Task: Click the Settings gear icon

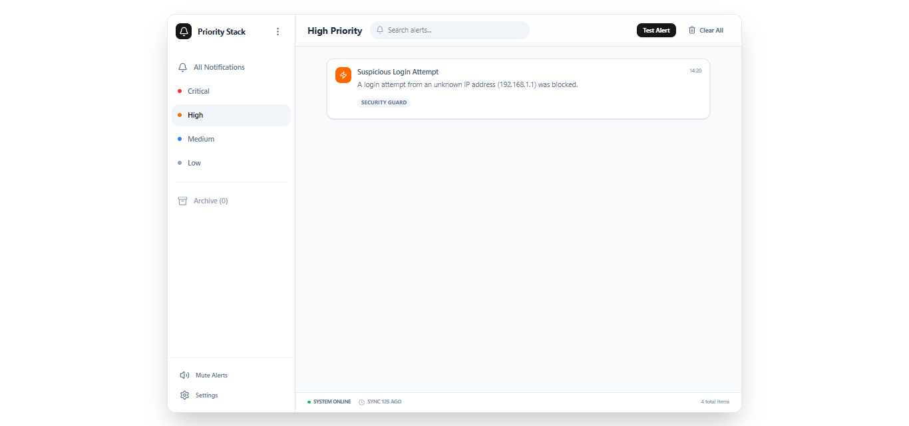Action: pyautogui.click(x=184, y=395)
